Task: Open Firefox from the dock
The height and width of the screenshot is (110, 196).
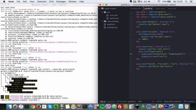Action: click(x=38, y=107)
